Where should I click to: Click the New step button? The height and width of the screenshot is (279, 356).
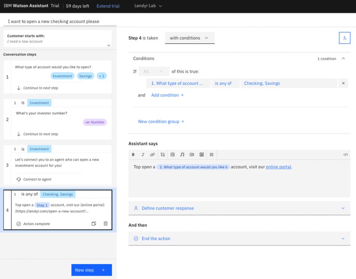click(92, 270)
